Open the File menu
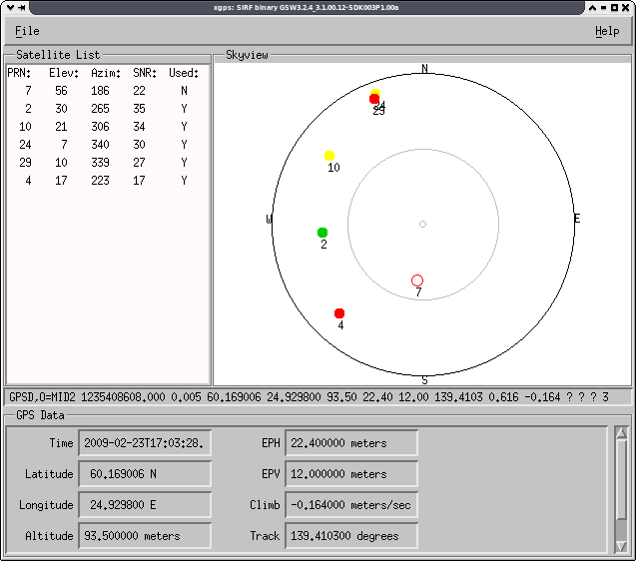 point(27,31)
